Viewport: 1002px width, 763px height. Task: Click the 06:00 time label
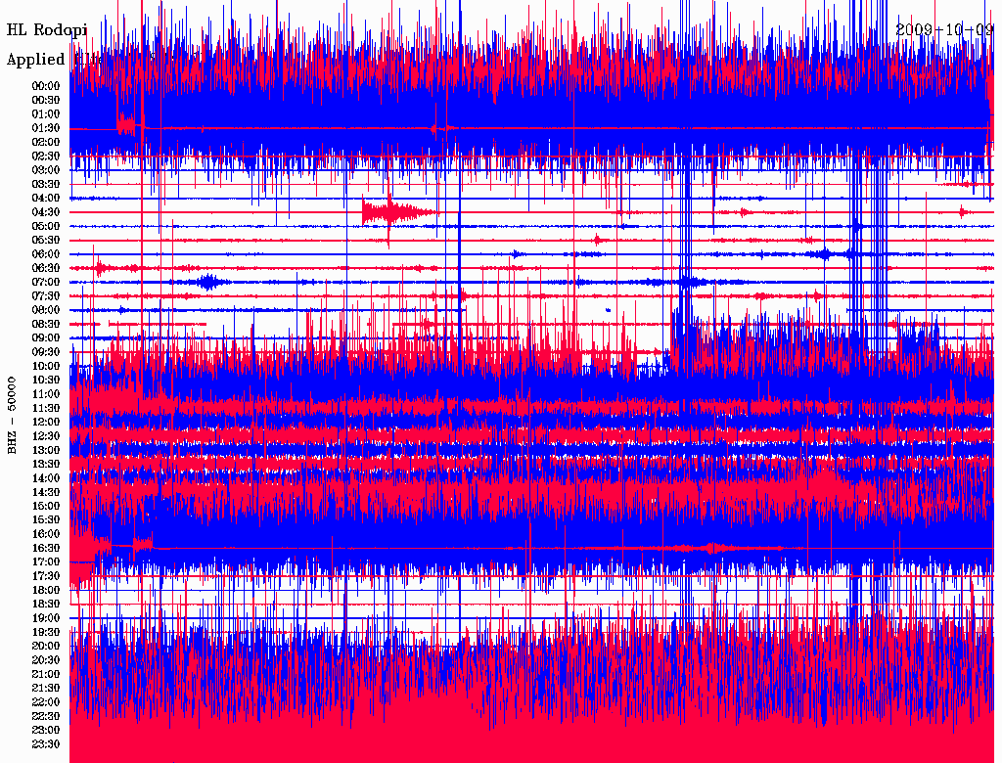(x=46, y=254)
